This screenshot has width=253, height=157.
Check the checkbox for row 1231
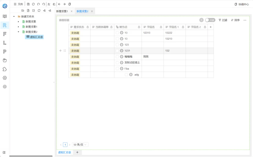[117, 51]
